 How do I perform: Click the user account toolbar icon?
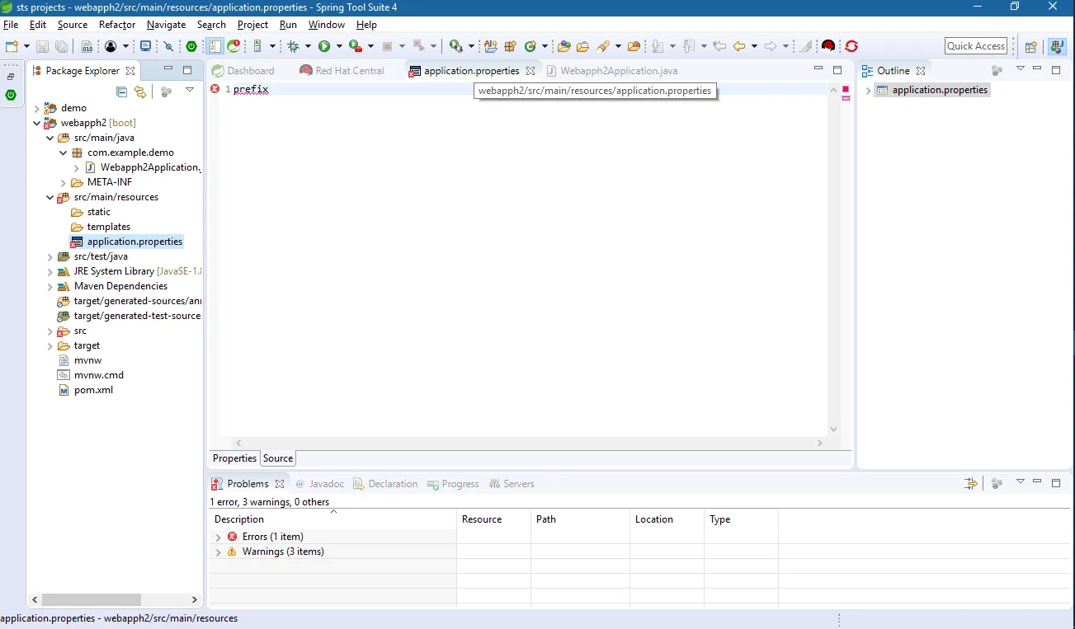[x=111, y=46]
